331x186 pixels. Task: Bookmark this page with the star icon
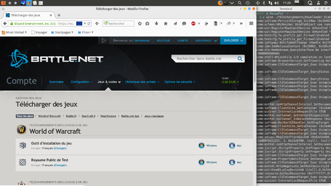[140, 23]
